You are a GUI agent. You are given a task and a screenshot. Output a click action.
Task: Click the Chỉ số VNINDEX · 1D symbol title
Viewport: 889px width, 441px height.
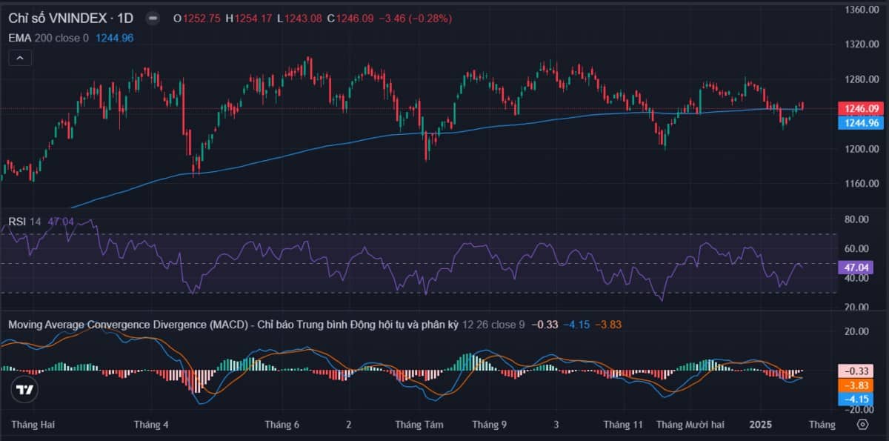point(71,18)
